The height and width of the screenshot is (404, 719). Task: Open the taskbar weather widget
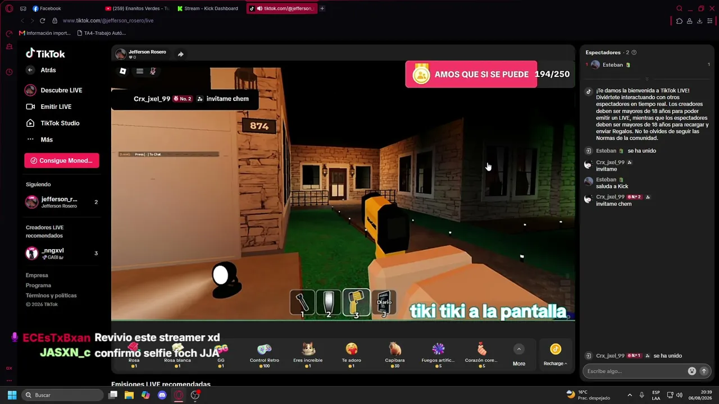[588, 395]
